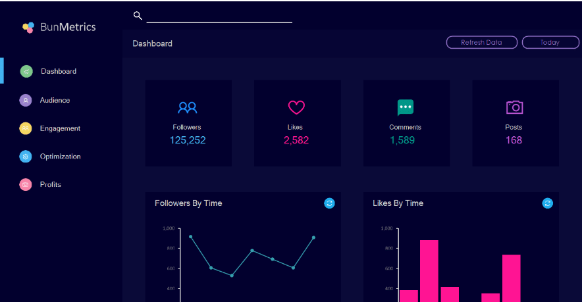Go to the Audience menu item
The width and height of the screenshot is (582, 302).
[x=55, y=100]
